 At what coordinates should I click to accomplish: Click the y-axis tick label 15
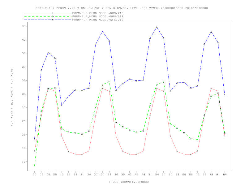click(23, 162)
